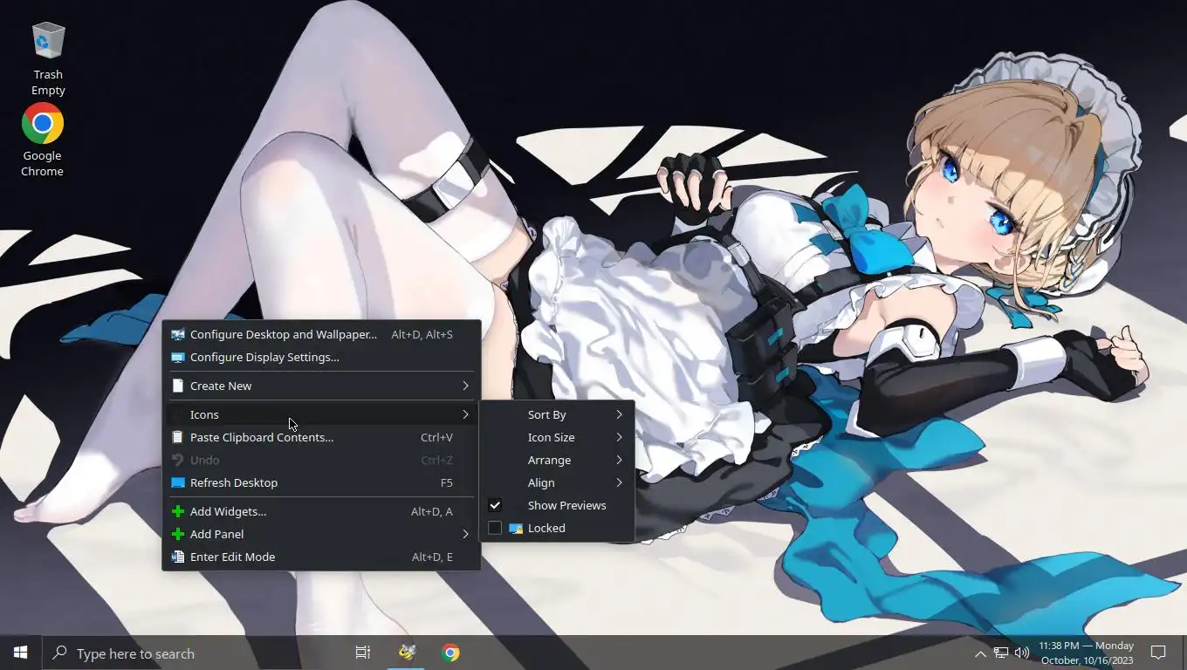The width and height of the screenshot is (1187, 670).
Task: Select the Google Chrome desktop shortcut
Action: [x=42, y=140]
